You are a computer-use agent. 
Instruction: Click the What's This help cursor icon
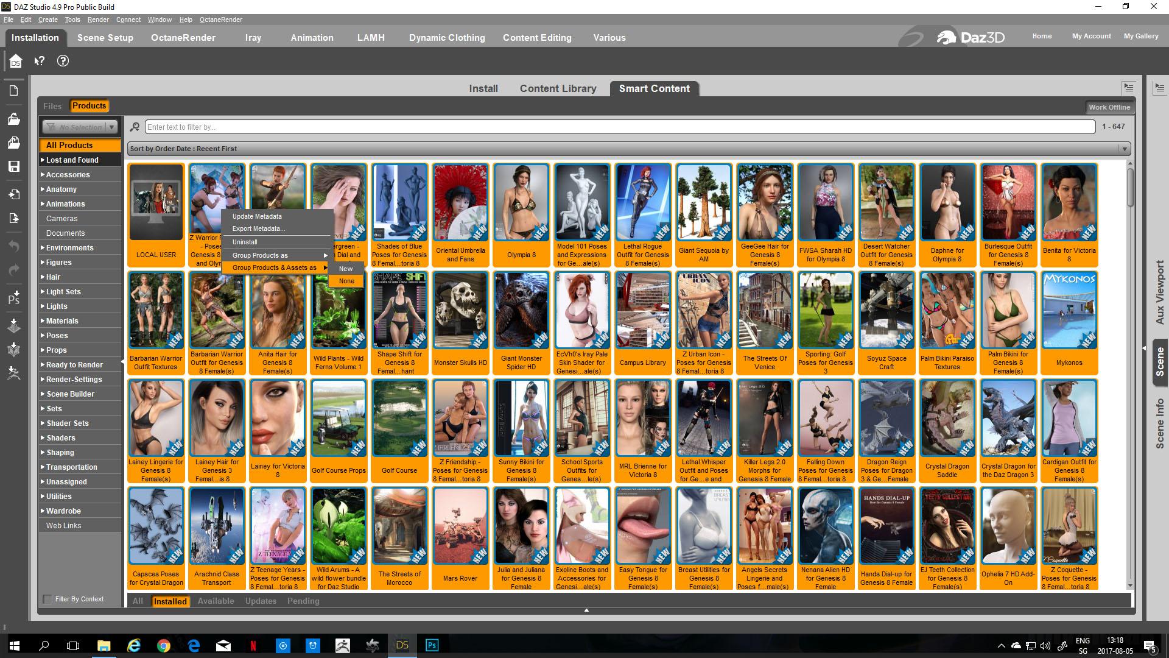(40, 61)
